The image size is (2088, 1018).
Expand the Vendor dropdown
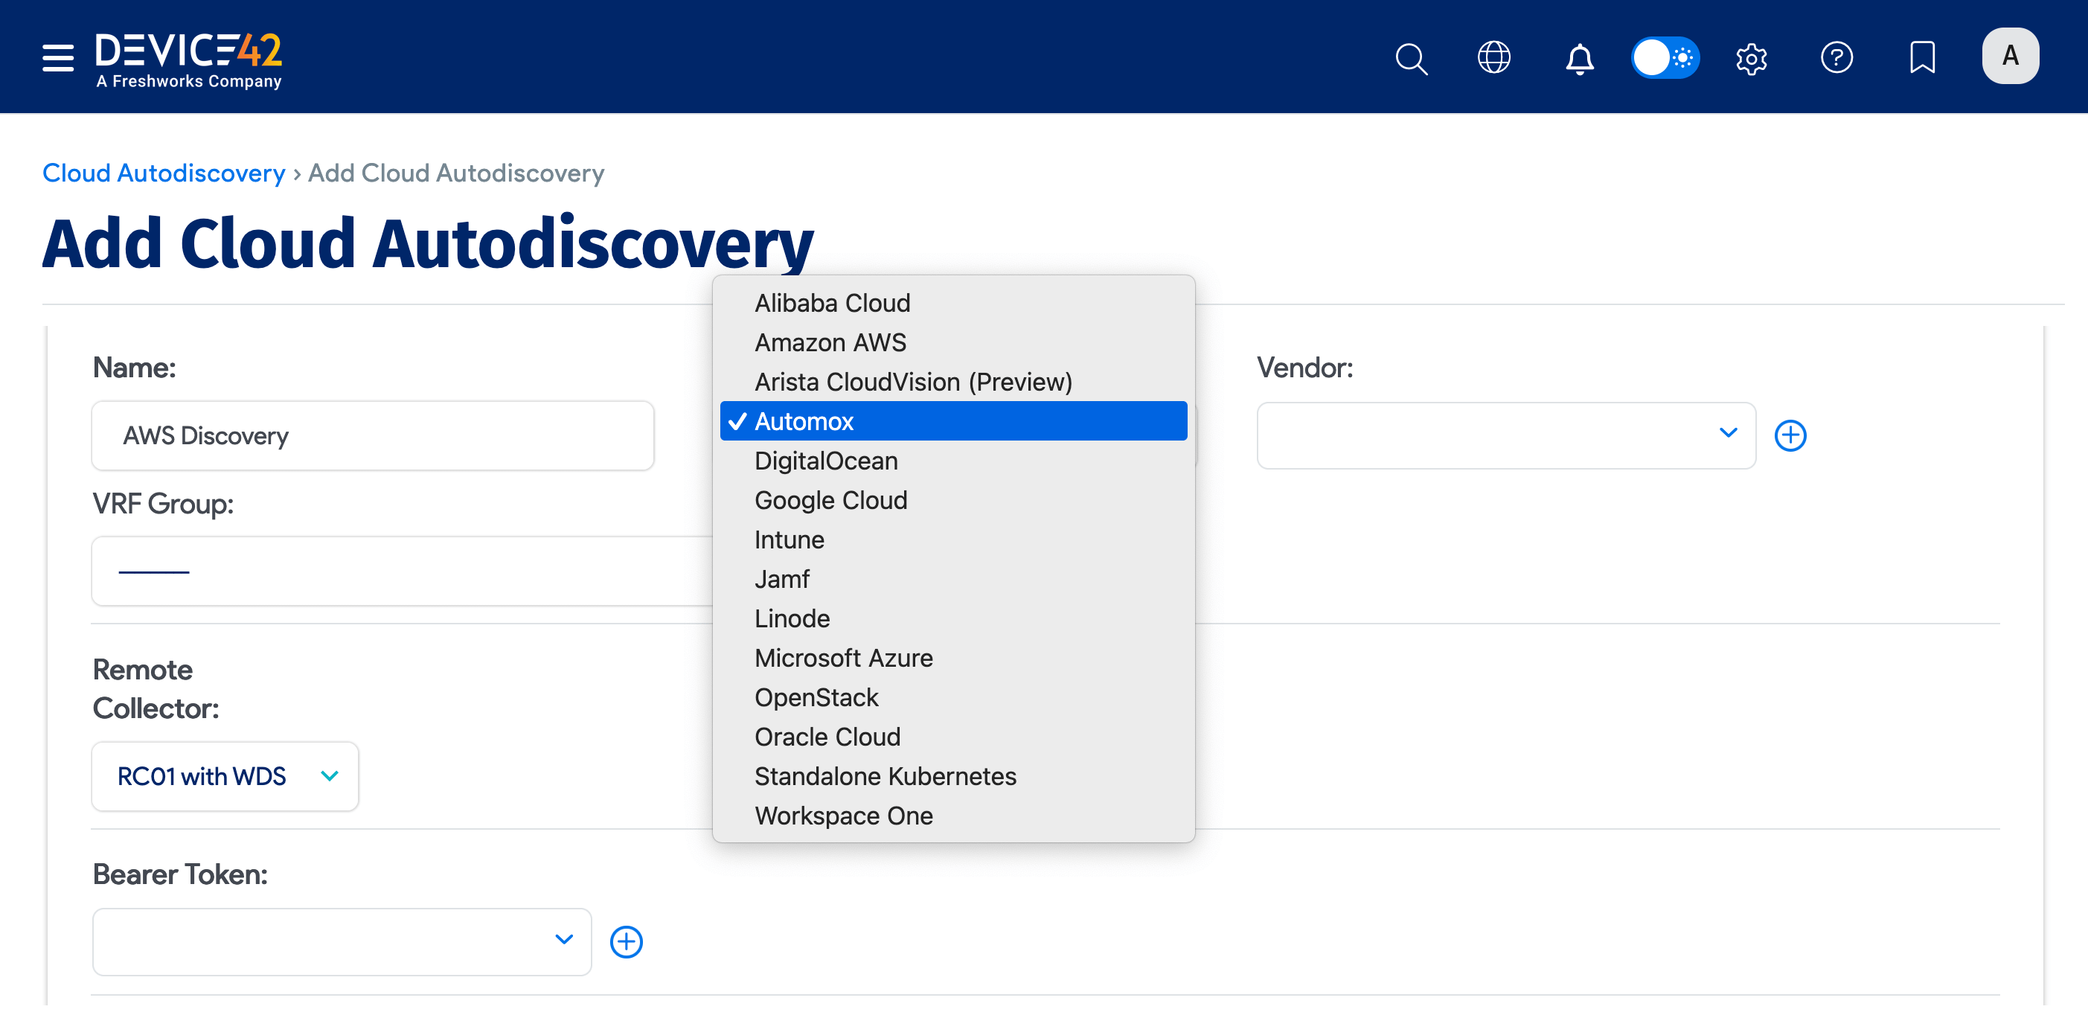tap(1505, 435)
